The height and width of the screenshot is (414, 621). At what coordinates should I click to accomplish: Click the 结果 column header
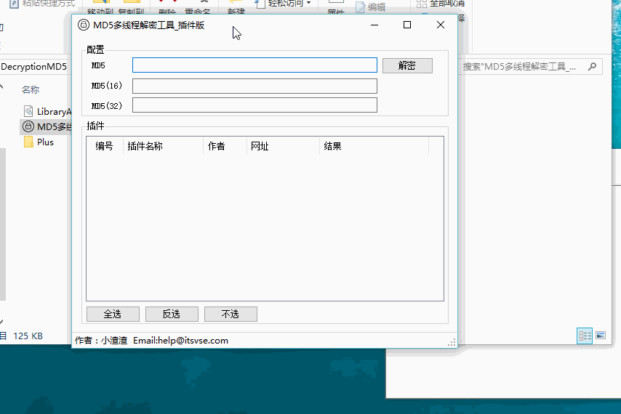pyautogui.click(x=374, y=146)
